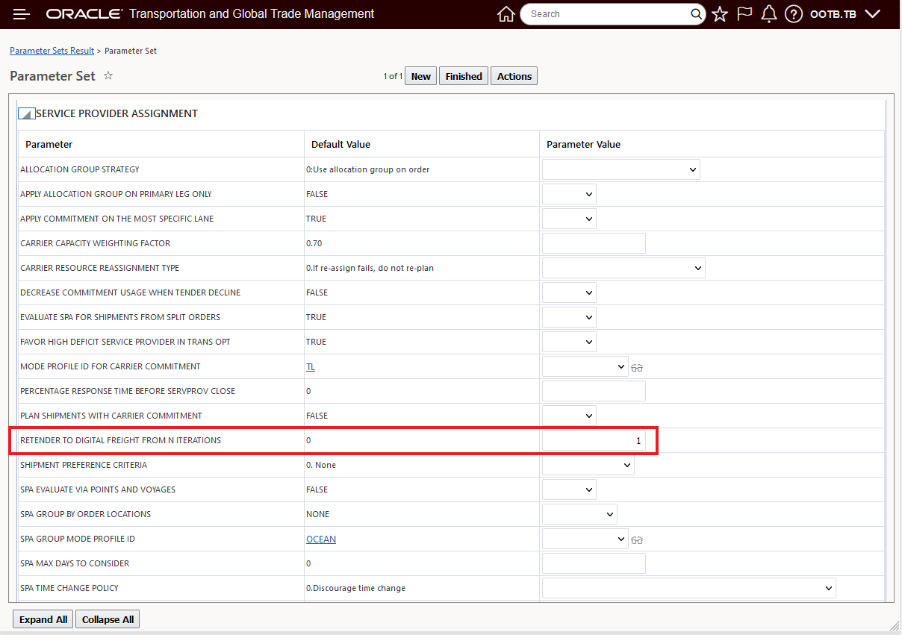Click default '0.If re-assign fails, do not re-plan'

370,268
